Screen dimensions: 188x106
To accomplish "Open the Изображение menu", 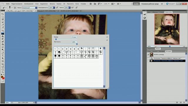I will [29, 4].
